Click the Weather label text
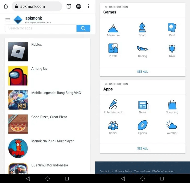Viewport: 190px width, 183px height. tap(172, 133)
